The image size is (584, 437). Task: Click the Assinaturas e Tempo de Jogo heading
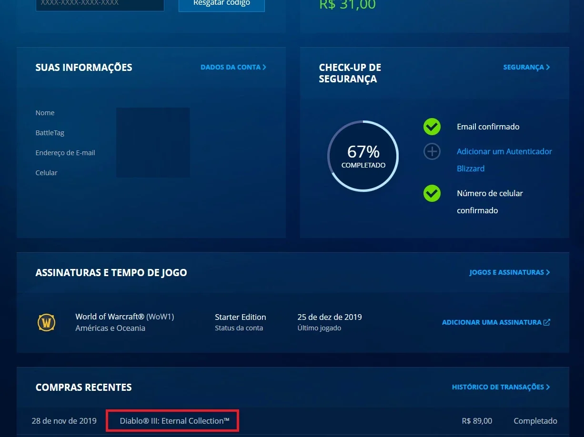click(x=111, y=273)
